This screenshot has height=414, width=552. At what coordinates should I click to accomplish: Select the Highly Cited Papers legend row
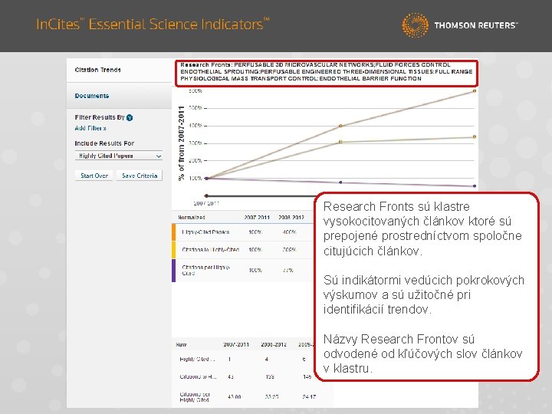pyautogui.click(x=242, y=232)
